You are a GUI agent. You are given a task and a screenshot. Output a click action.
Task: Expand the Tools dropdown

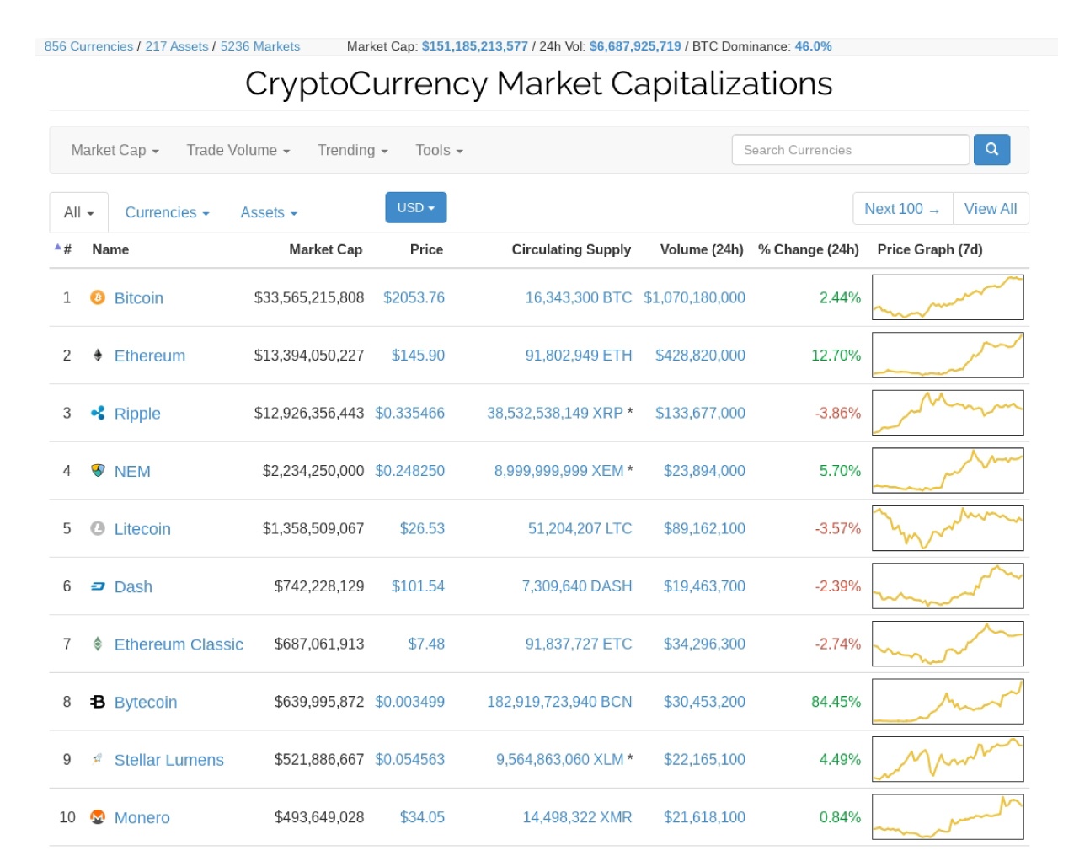coord(440,150)
